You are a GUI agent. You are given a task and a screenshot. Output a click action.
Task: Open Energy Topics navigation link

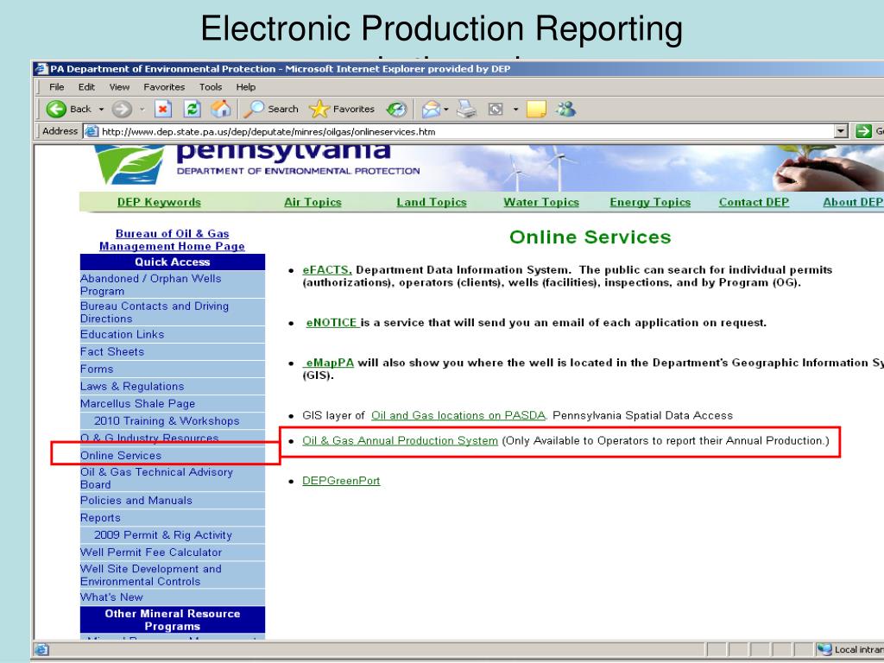pyautogui.click(x=650, y=202)
